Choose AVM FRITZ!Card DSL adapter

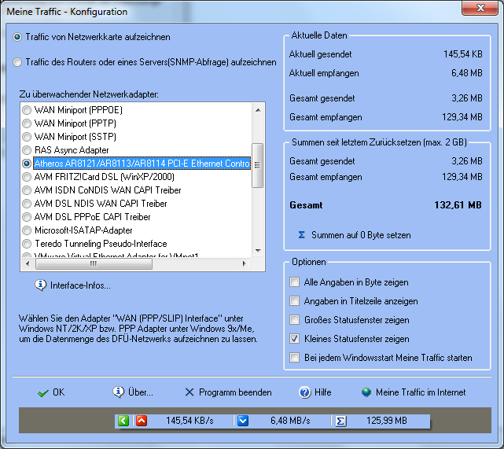pyautogui.click(x=27, y=177)
